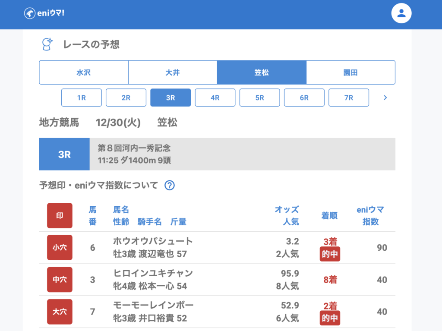
Task: Open the user profile icon
Action: point(401,13)
